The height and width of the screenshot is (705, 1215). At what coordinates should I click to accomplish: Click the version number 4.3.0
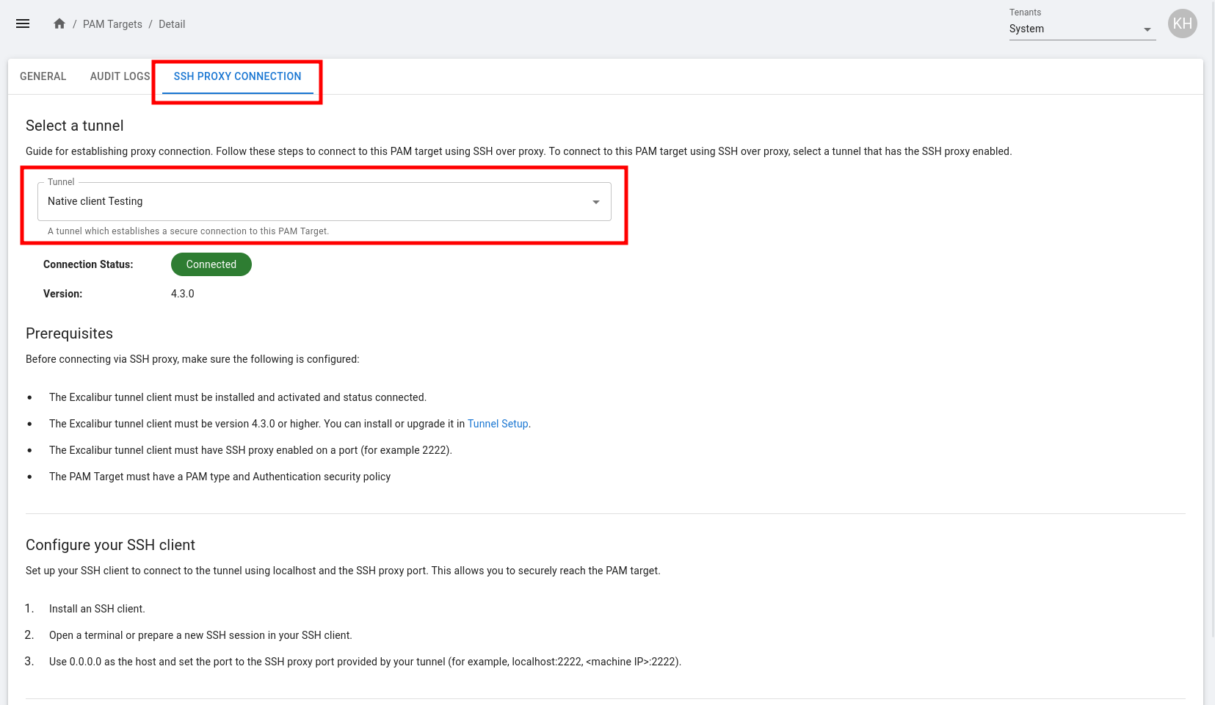pyautogui.click(x=183, y=294)
